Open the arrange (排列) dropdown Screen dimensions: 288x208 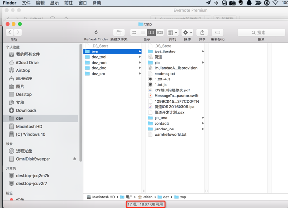click(x=173, y=32)
